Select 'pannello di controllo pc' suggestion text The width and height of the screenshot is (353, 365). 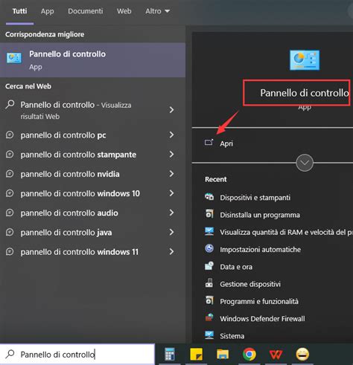point(63,135)
